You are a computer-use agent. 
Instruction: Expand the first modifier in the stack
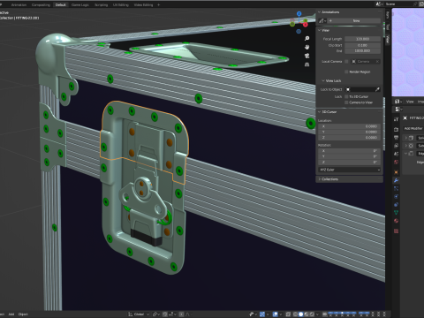406,138
